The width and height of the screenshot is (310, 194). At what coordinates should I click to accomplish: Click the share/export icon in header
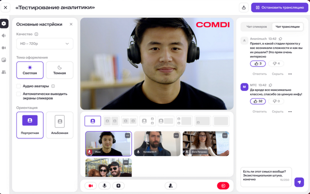click(x=244, y=8)
